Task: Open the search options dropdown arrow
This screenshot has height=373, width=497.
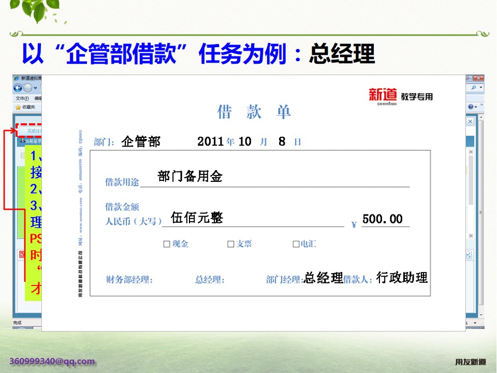Action: click(x=481, y=88)
